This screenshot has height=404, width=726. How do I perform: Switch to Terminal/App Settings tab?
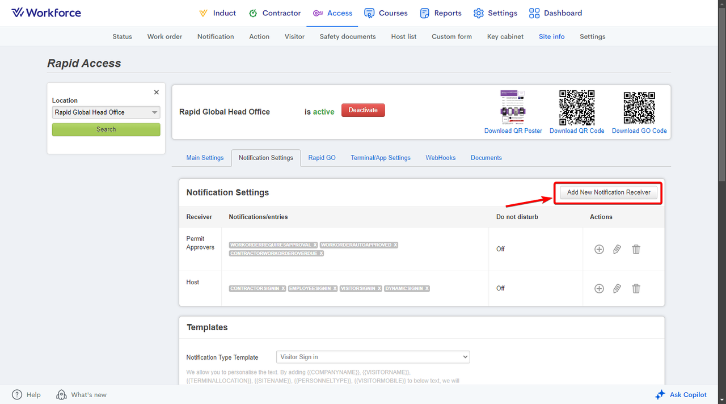(381, 158)
